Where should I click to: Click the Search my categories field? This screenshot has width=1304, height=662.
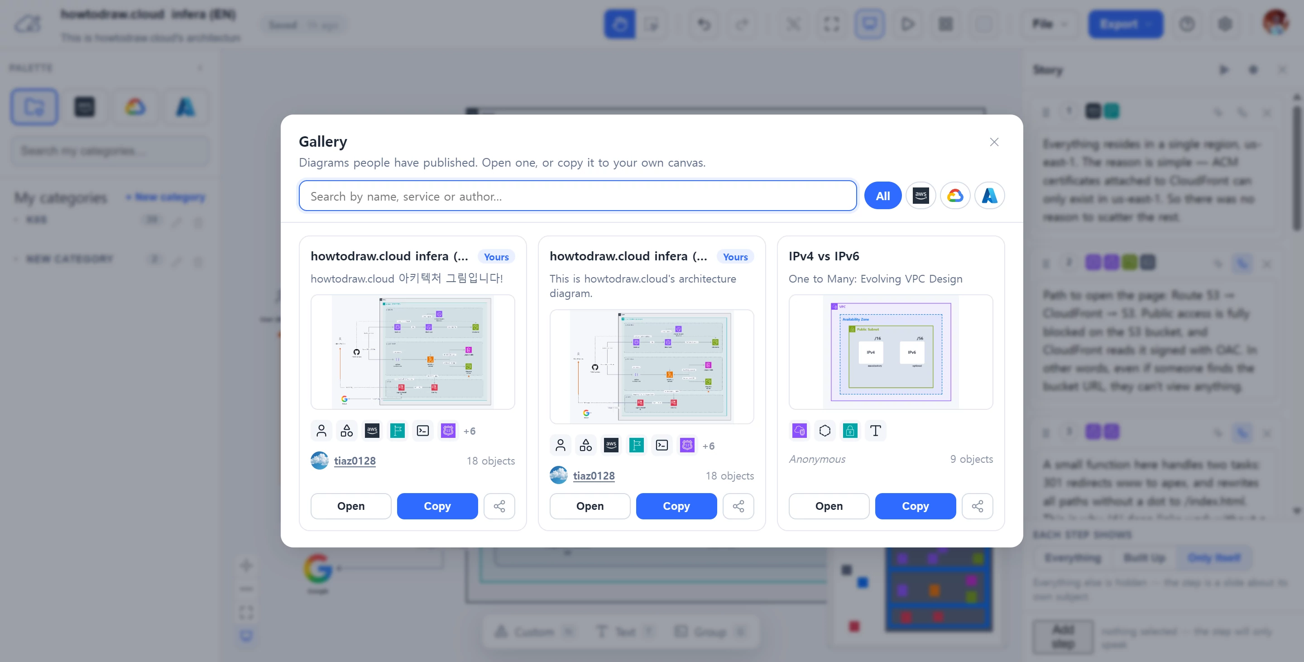pos(109,151)
